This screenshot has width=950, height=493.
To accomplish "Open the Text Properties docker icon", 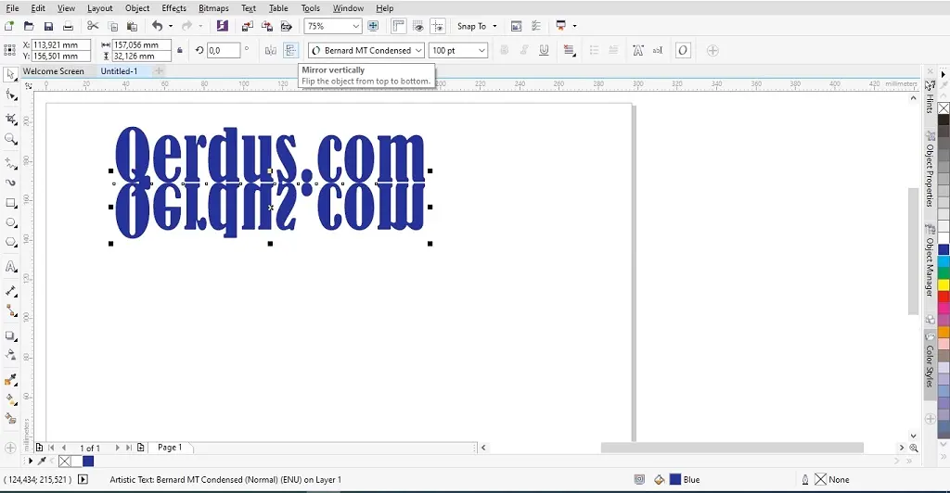I will coord(638,50).
